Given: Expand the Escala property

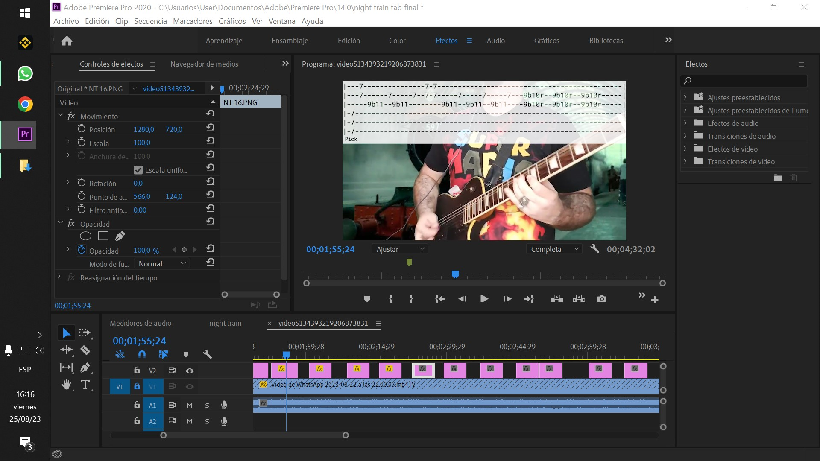Looking at the screenshot, I should pos(68,142).
